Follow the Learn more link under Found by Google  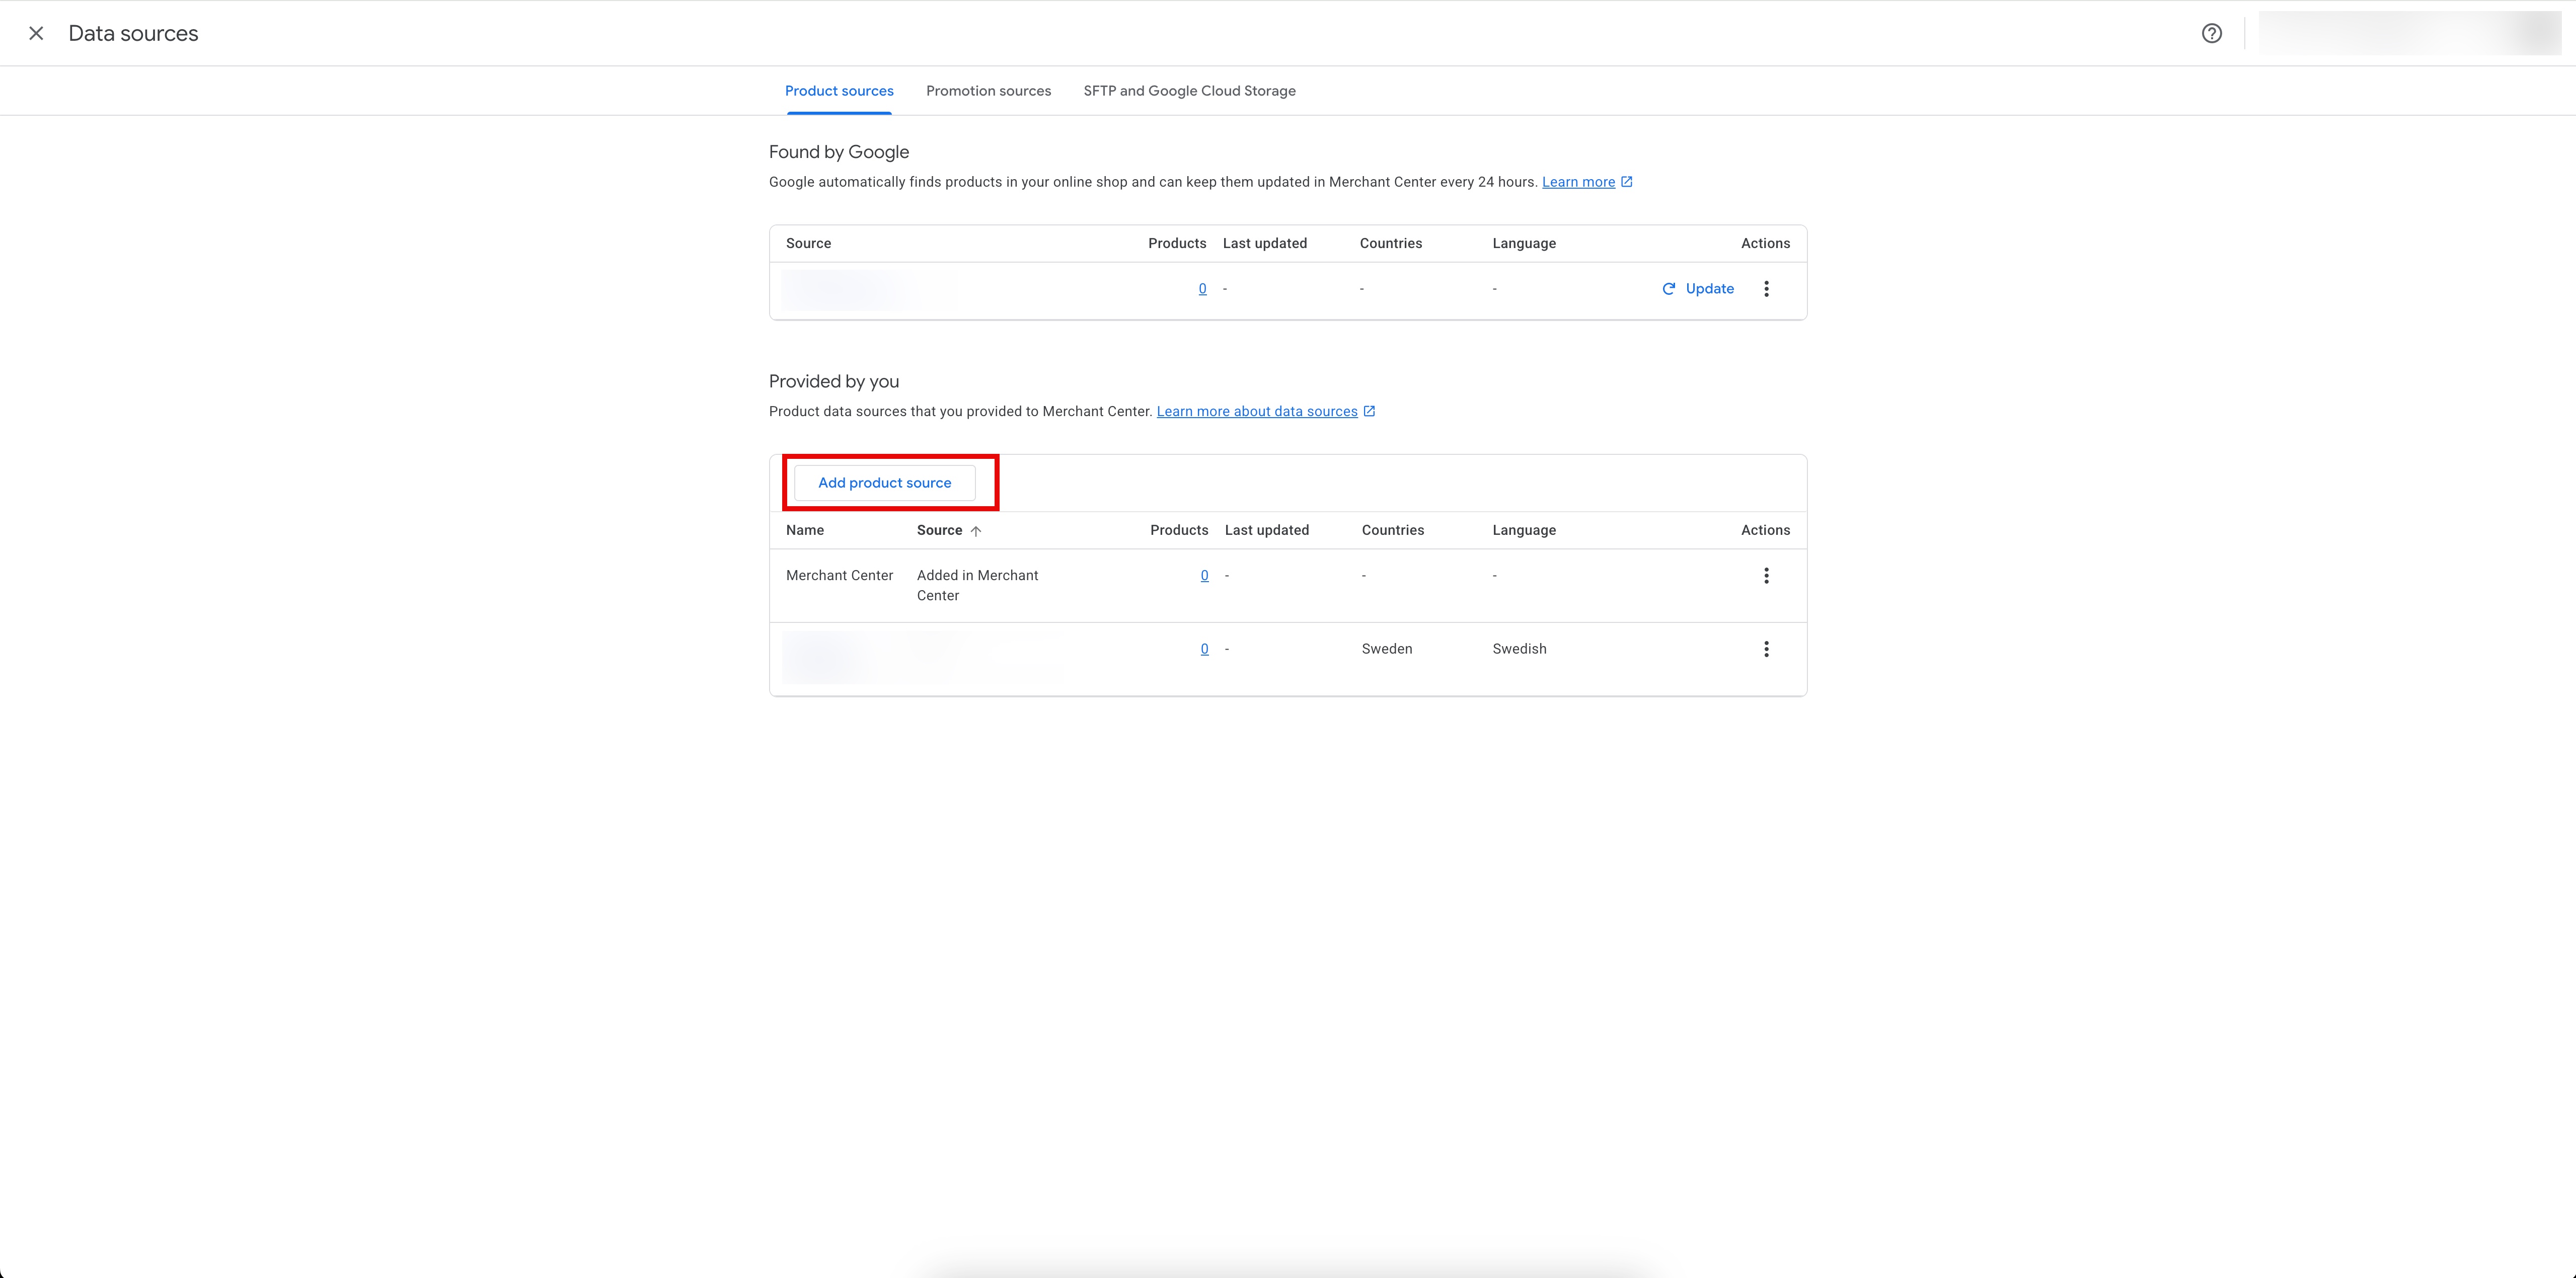click(1578, 182)
